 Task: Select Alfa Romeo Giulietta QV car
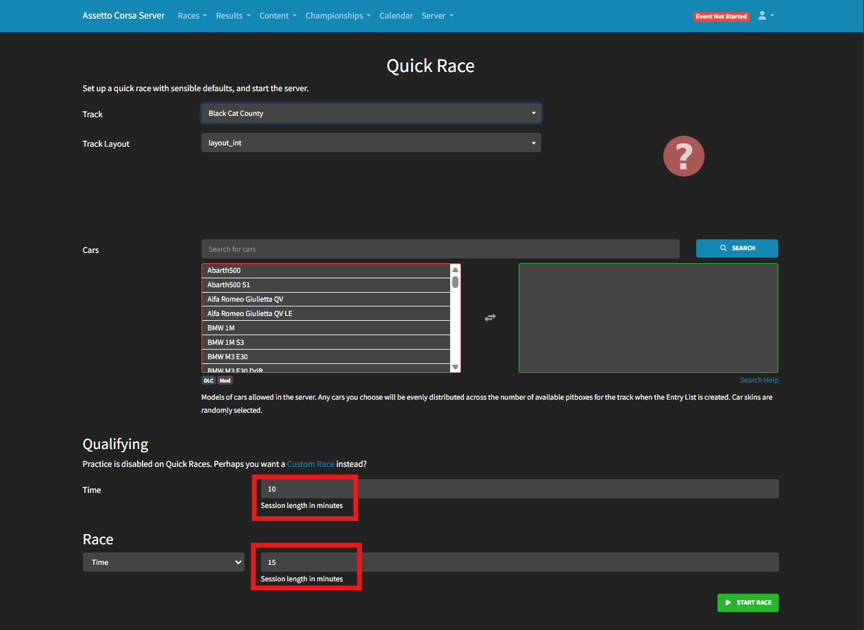pos(326,299)
